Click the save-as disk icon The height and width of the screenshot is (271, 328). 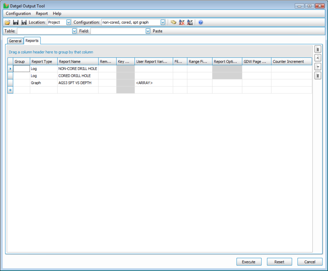(x=24, y=23)
